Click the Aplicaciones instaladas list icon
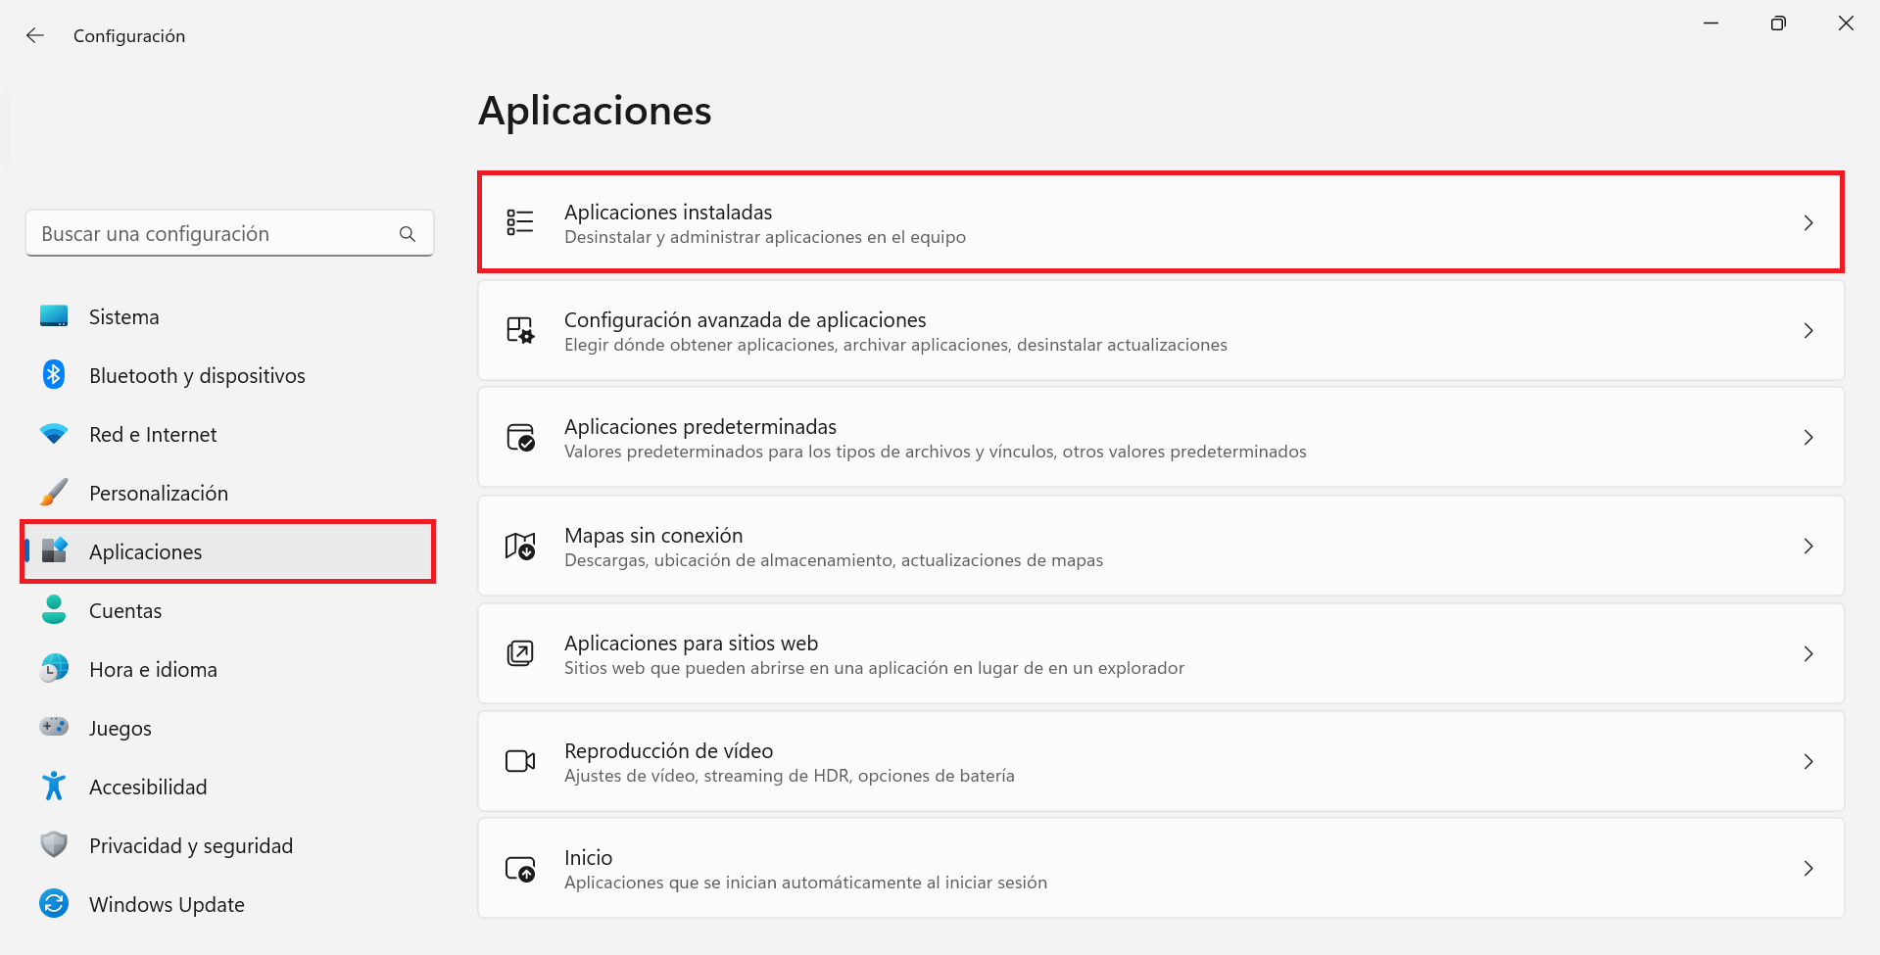The width and height of the screenshot is (1880, 955). click(x=520, y=222)
